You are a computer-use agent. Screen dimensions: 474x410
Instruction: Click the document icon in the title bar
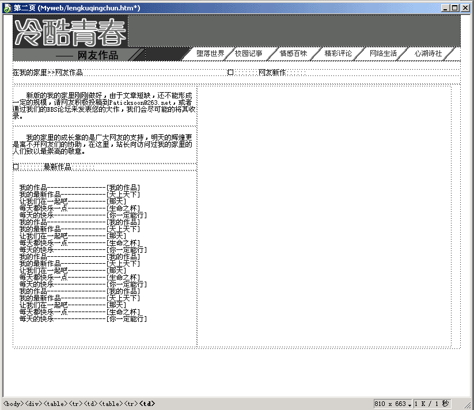[x=7, y=8]
